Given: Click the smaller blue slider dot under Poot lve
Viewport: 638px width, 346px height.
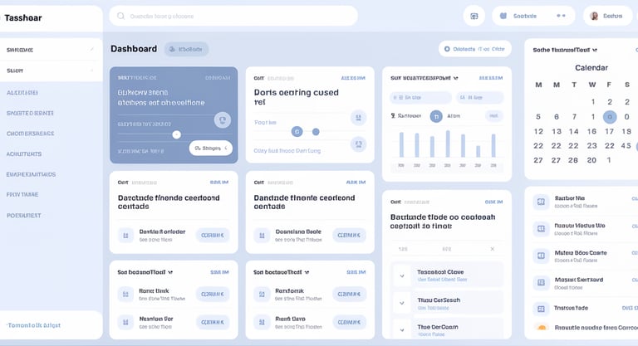Looking at the screenshot, I should (x=316, y=132).
